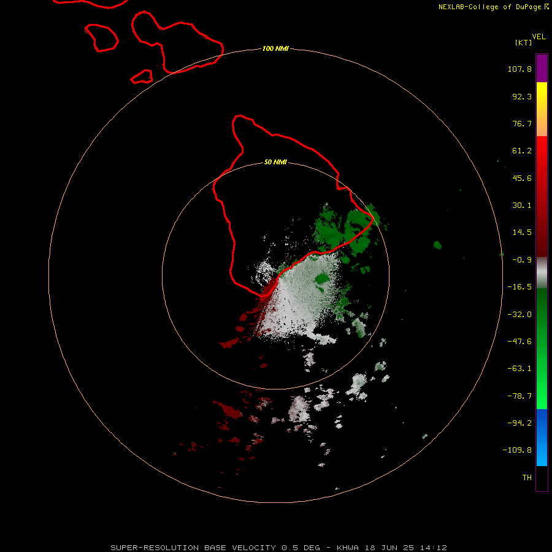The image size is (552, 552).
Task: Click the blue segment of the velocity color bar
Action: pos(542,437)
